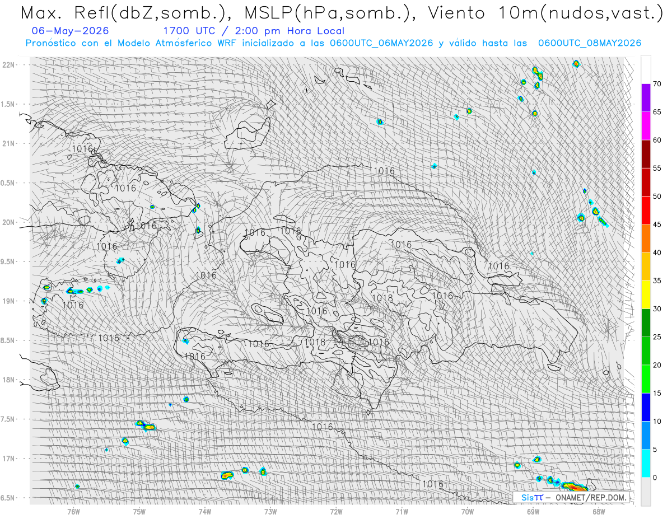The image size is (672, 519).
Task: Click the 76W longitude axis label
Action: (73, 511)
